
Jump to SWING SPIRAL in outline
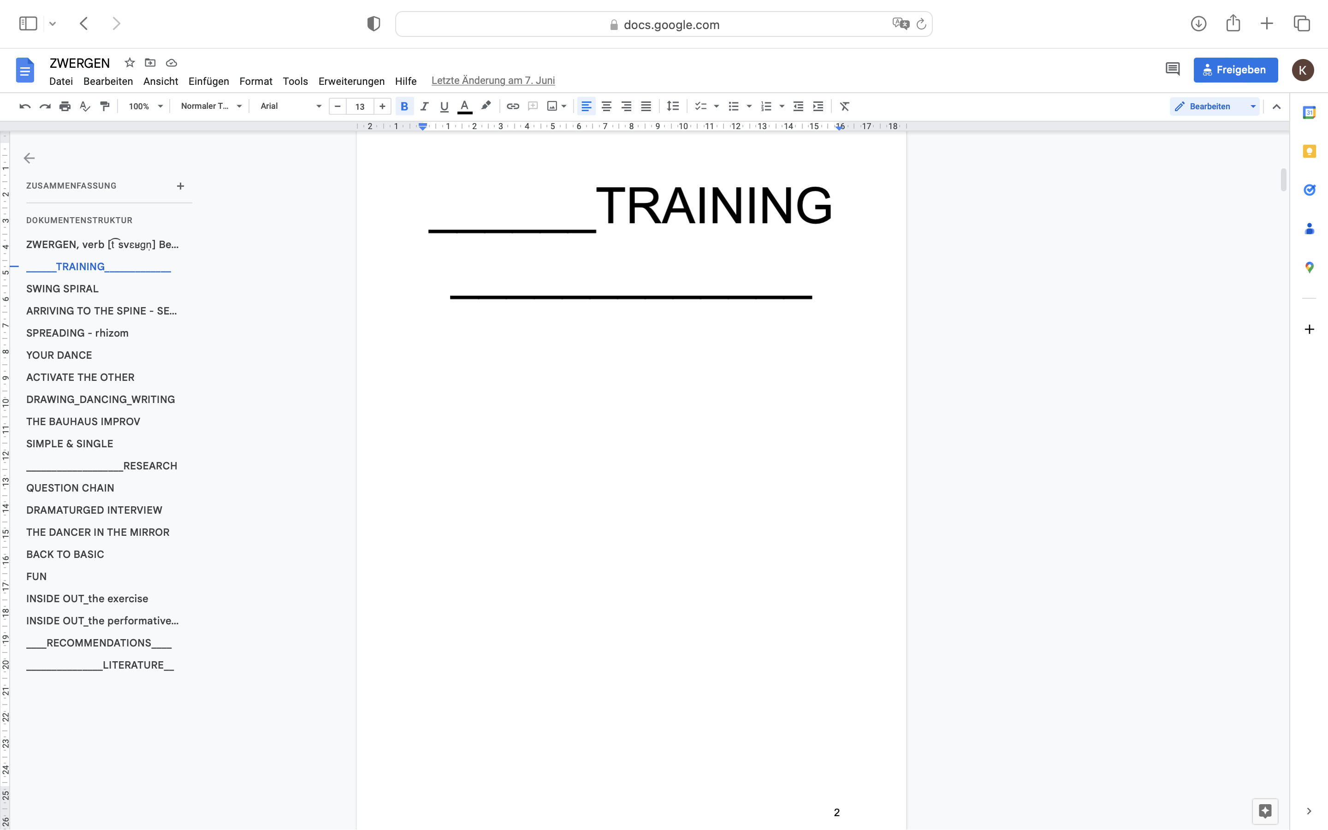[x=63, y=289]
